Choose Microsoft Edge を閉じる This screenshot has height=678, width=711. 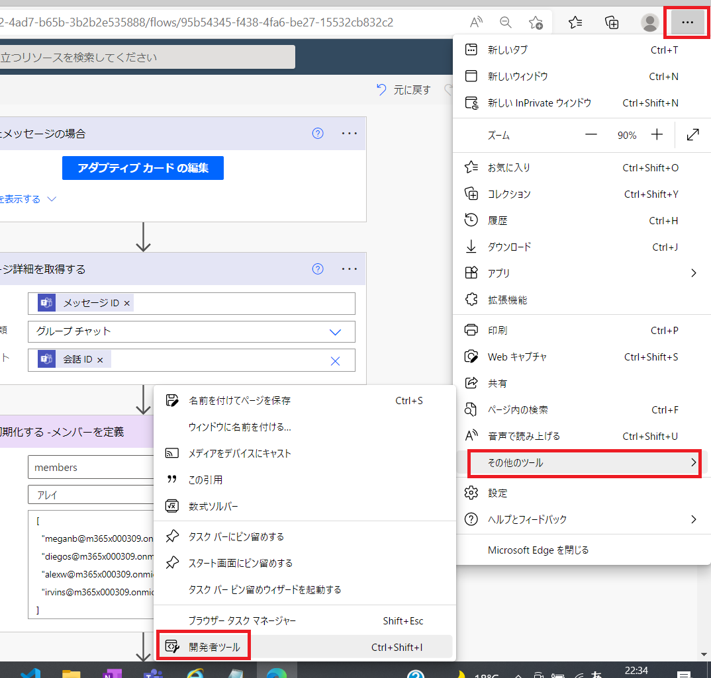pyautogui.click(x=582, y=550)
